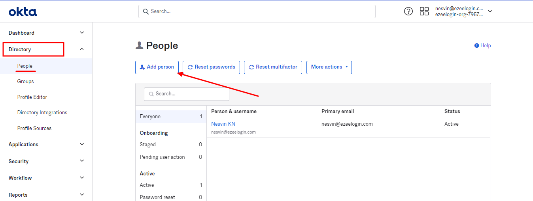Viewport: 533px width, 201px height.
Task: Open the help question-mark icon in header
Action: [408, 11]
